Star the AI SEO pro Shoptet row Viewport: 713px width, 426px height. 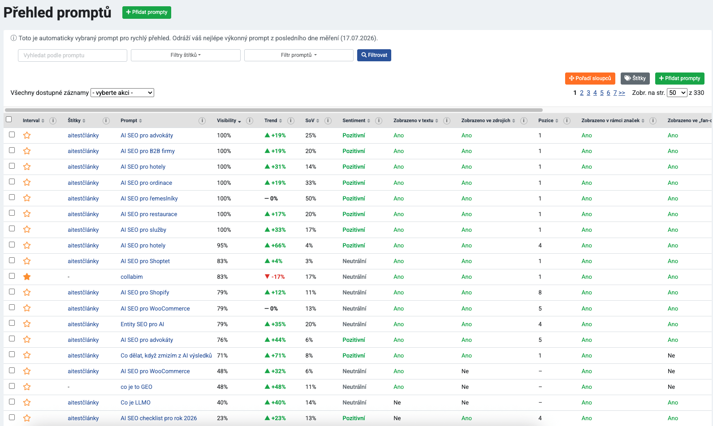point(27,261)
